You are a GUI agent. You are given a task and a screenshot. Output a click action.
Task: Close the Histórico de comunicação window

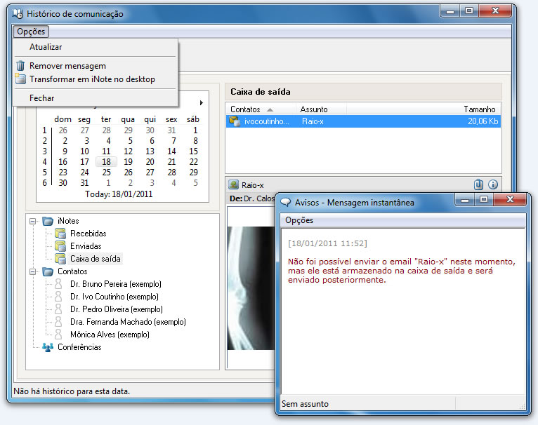(495, 11)
